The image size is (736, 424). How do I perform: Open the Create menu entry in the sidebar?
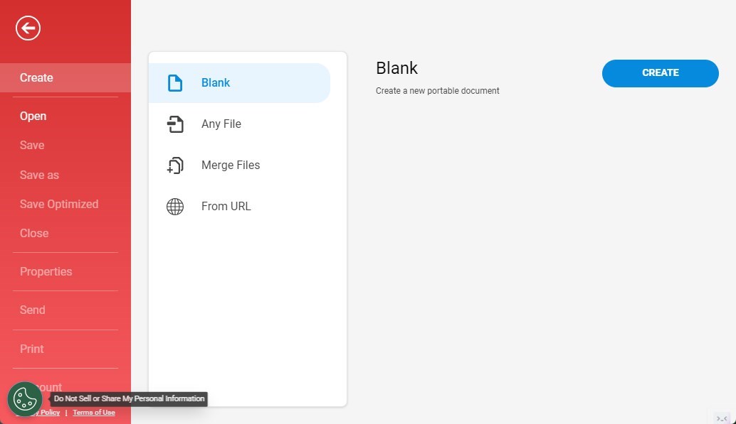36,77
